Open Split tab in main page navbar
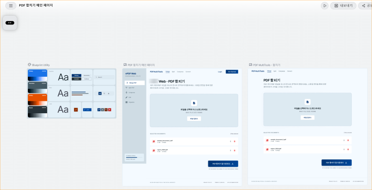Viewport: 372px width, 190px height. pos(173,71)
